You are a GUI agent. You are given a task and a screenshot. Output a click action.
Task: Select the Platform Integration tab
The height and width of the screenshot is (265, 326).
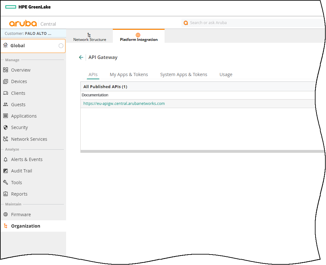pos(139,37)
